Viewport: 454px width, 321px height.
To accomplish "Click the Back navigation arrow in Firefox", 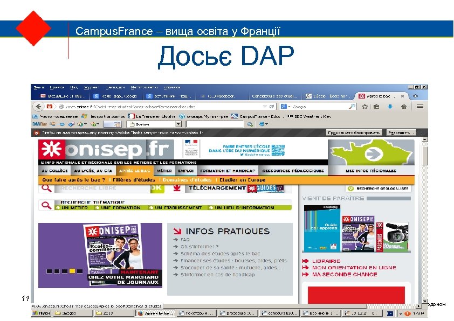I will (39, 106).
